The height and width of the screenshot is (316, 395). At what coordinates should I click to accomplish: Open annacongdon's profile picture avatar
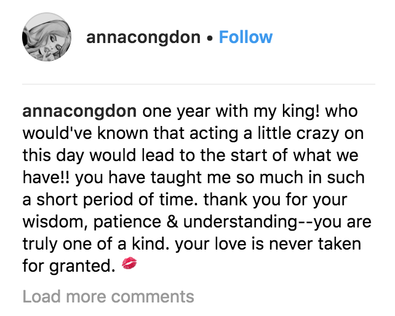(47, 36)
